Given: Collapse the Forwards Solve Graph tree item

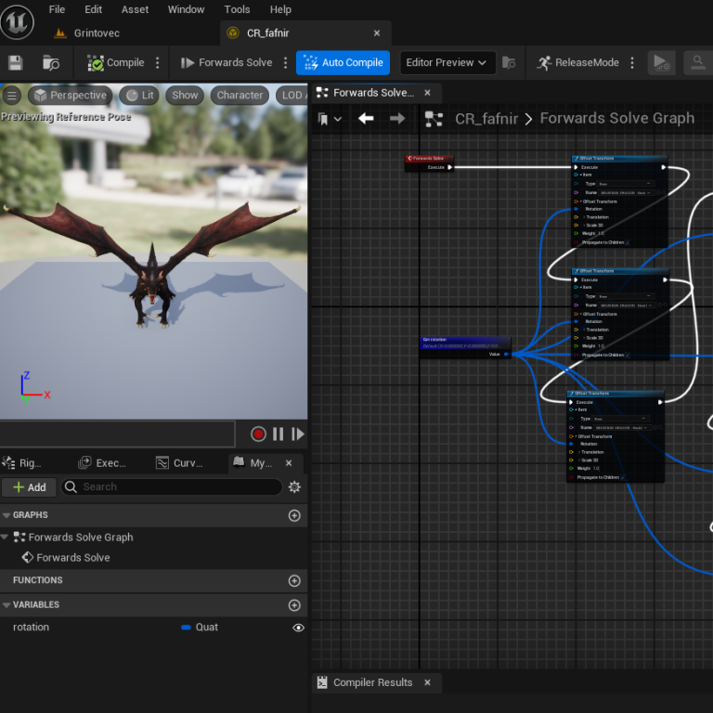Looking at the screenshot, I should [x=6, y=537].
